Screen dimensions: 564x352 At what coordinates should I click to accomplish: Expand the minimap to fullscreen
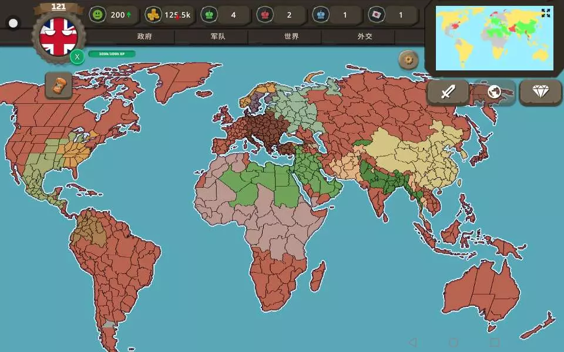(x=546, y=13)
